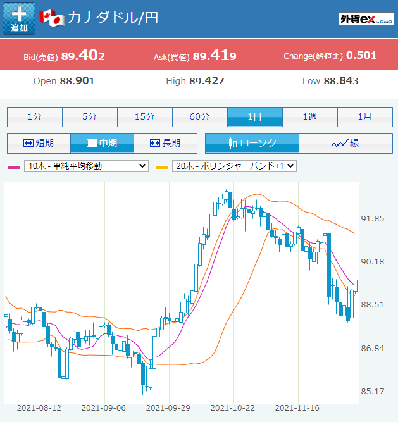398x422 pixels.
Task: Click the pink indicator color swatch
Action: (14, 167)
